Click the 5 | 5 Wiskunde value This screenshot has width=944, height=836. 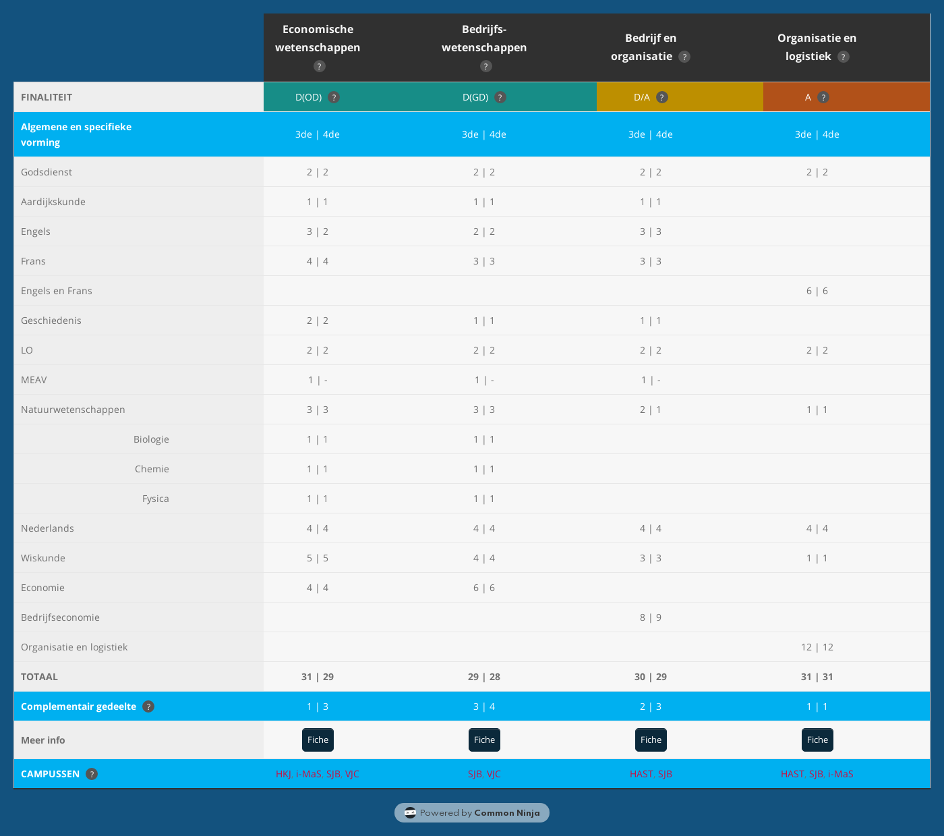(318, 558)
